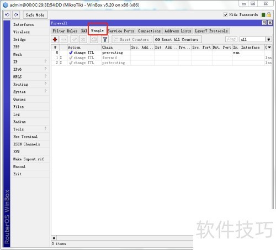Viewport: 276px width, 250px height.
Task: Click the undo arrow icon
Action: pos(7,15)
